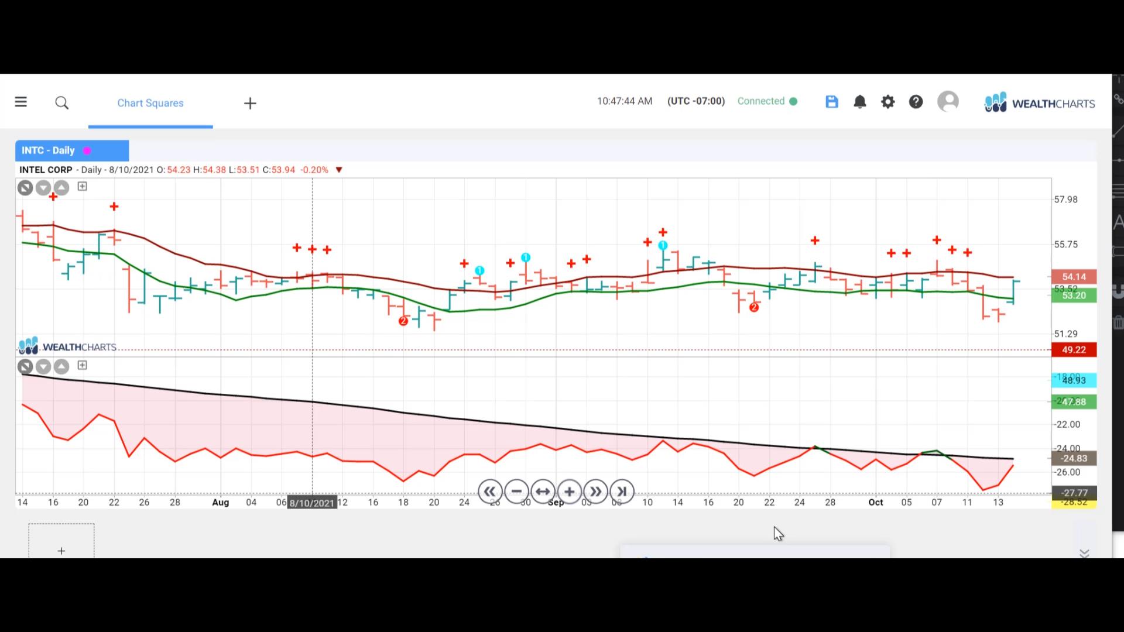Click the green 47.88 axis label
The width and height of the screenshot is (1124, 632).
coord(1074,402)
